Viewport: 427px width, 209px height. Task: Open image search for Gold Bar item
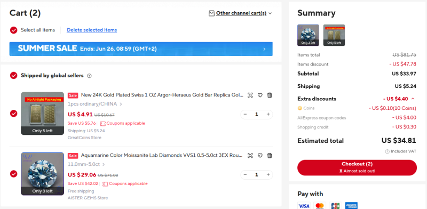[x=250, y=95]
